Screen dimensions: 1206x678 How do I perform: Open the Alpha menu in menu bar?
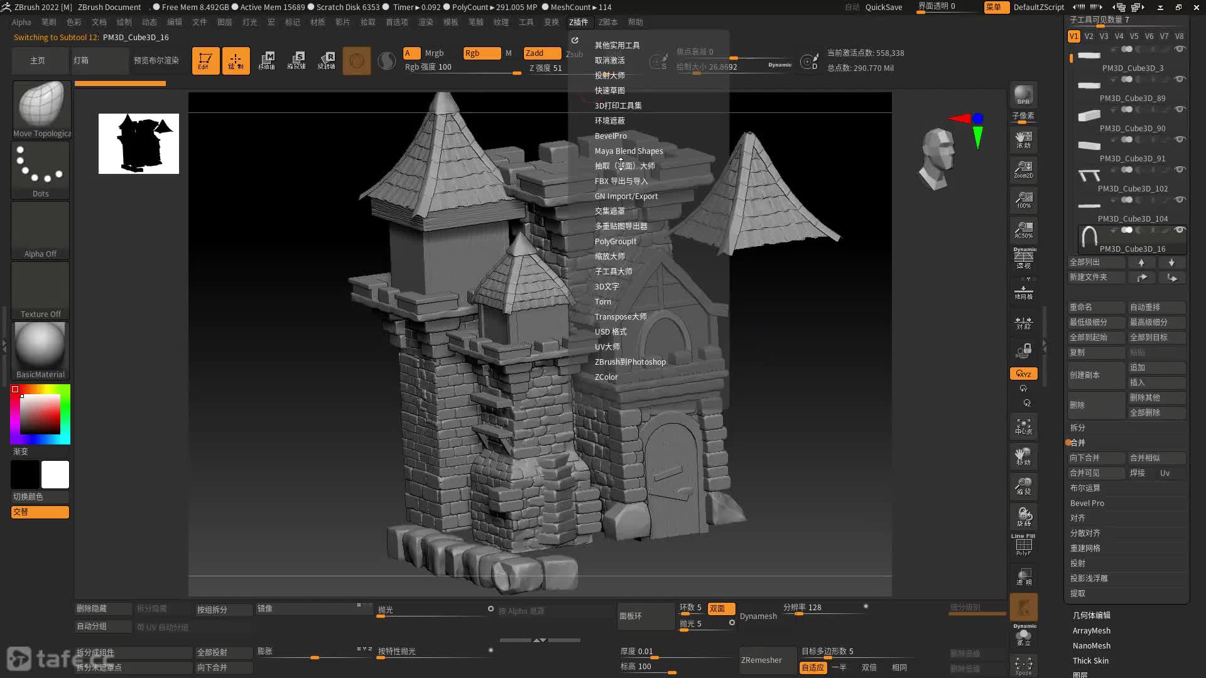pos(21,22)
